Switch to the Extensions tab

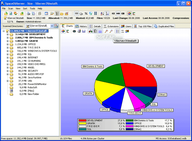(x=111, y=26)
